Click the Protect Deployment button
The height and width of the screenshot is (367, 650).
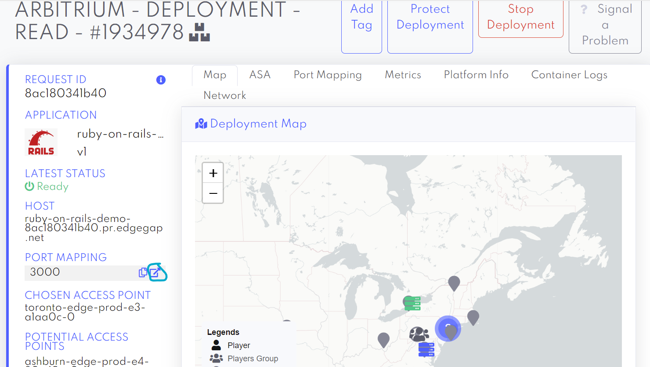click(430, 25)
